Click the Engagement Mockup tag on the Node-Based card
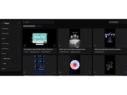The height and width of the screenshot is (95, 127). [35, 52]
